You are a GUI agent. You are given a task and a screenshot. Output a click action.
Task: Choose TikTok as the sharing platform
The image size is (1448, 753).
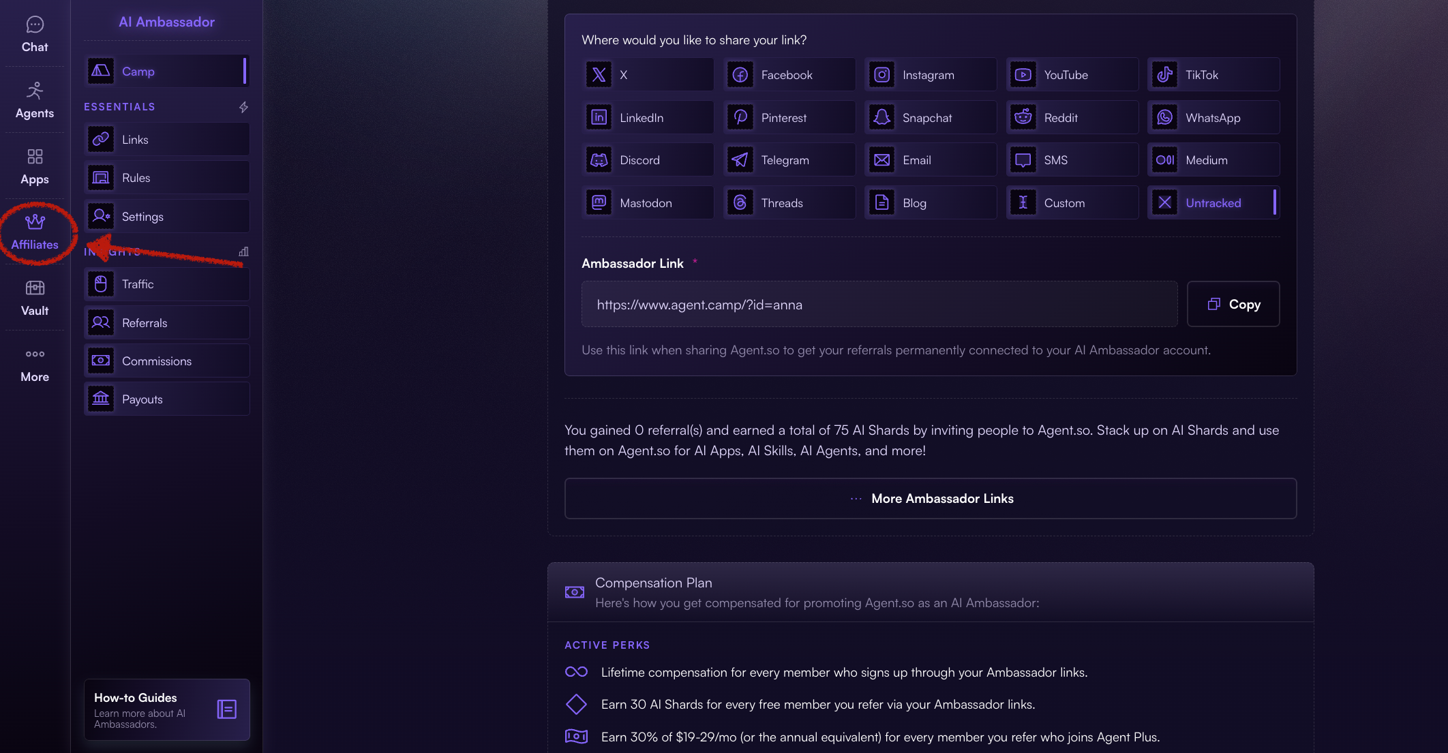pyautogui.click(x=1213, y=75)
